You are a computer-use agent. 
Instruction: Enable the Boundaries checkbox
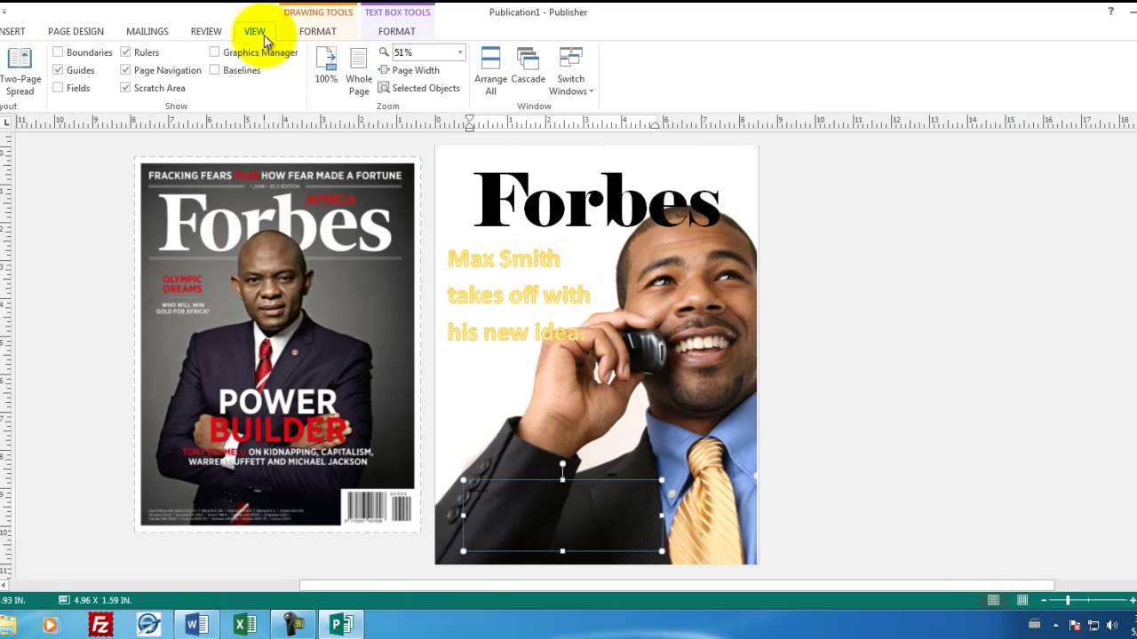click(x=58, y=52)
